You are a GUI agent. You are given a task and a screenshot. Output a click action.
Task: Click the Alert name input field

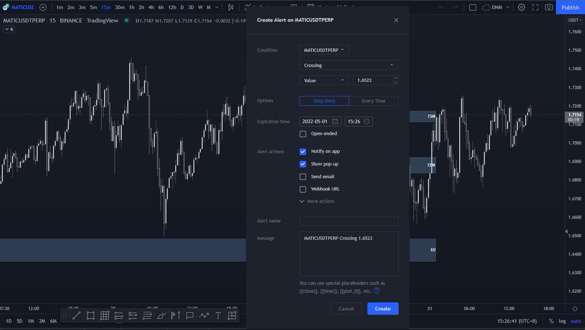tap(349, 221)
